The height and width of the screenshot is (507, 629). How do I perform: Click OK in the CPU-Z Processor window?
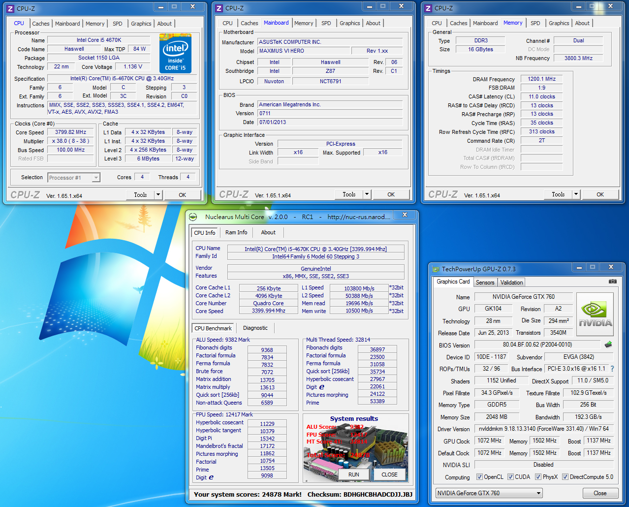[183, 195]
